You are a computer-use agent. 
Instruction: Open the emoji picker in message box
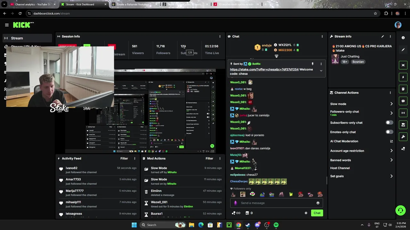pyautogui.click(x=318, y=203)
